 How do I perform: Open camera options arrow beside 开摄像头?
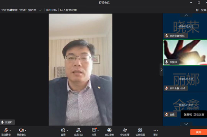(x=26, y=130)
